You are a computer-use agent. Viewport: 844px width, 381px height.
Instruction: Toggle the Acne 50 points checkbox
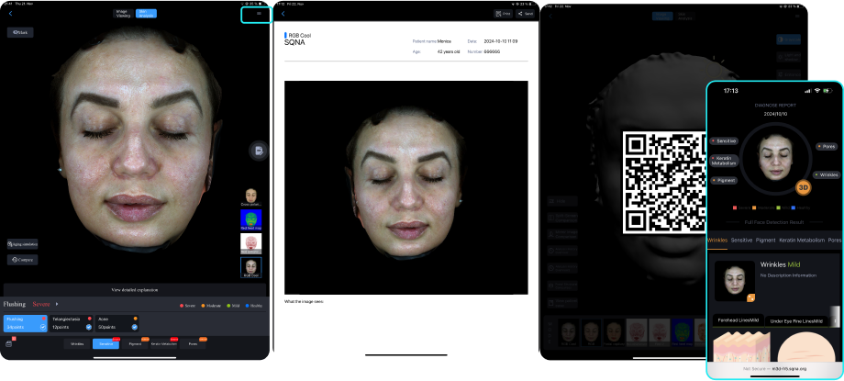coord(135,327)
